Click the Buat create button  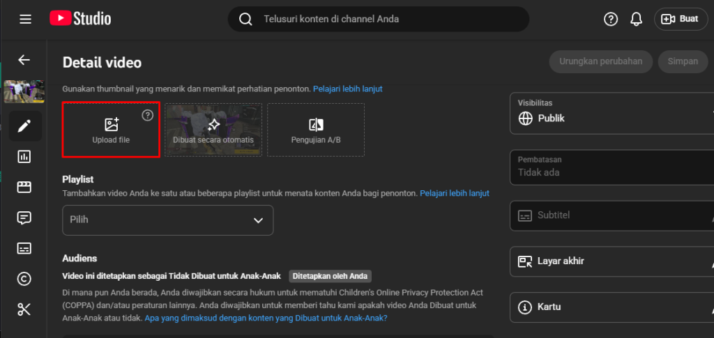pos(681,20)
